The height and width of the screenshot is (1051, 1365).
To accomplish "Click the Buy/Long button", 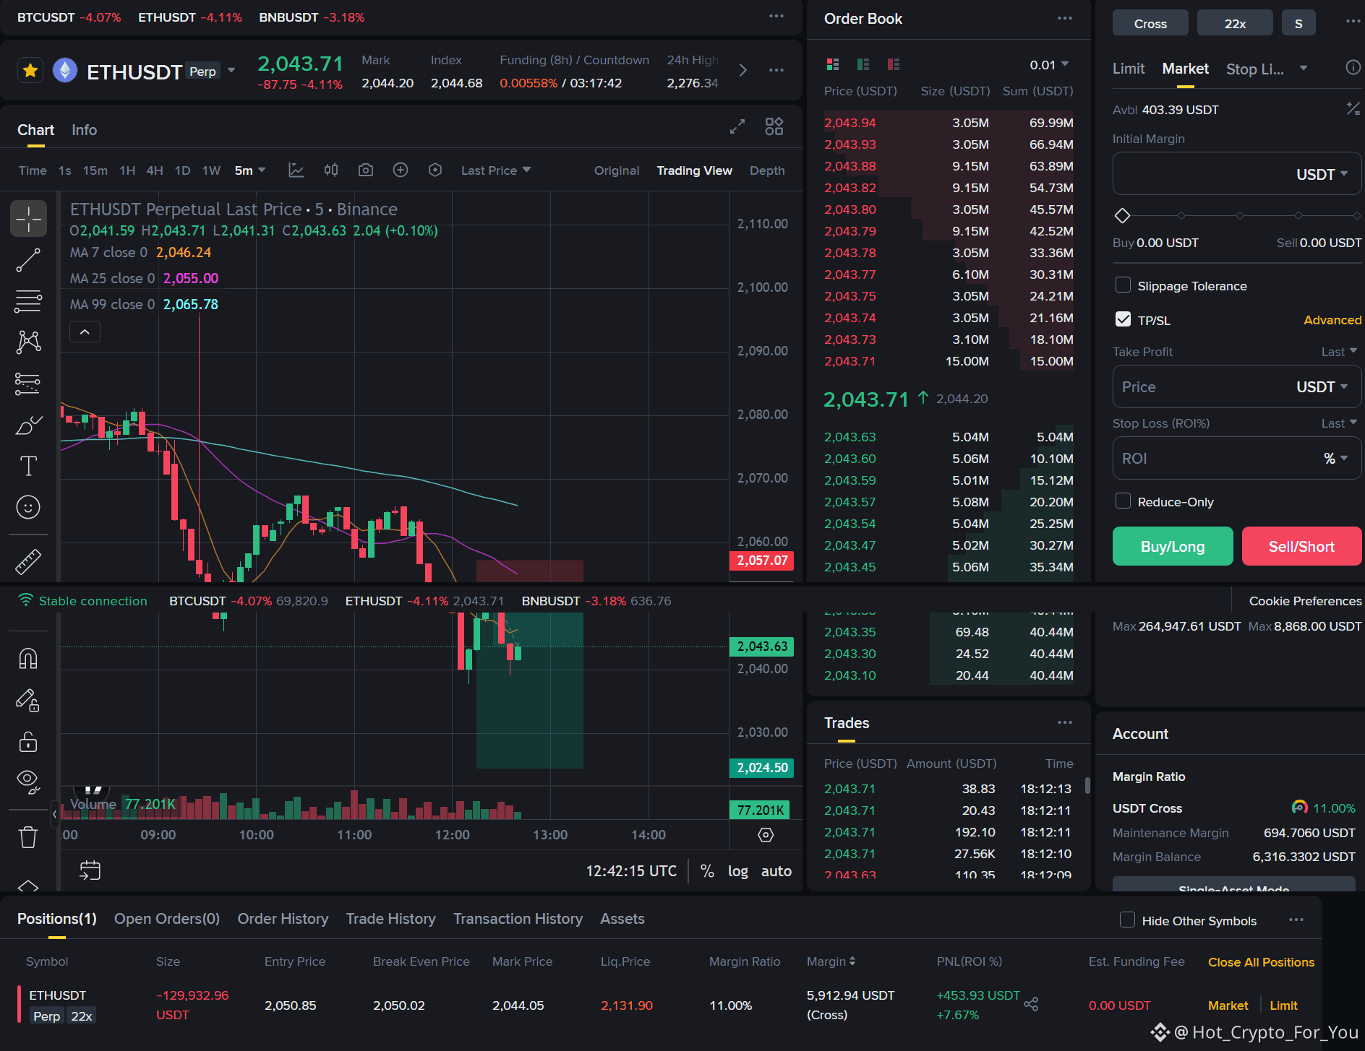I will click(1173, 546).
